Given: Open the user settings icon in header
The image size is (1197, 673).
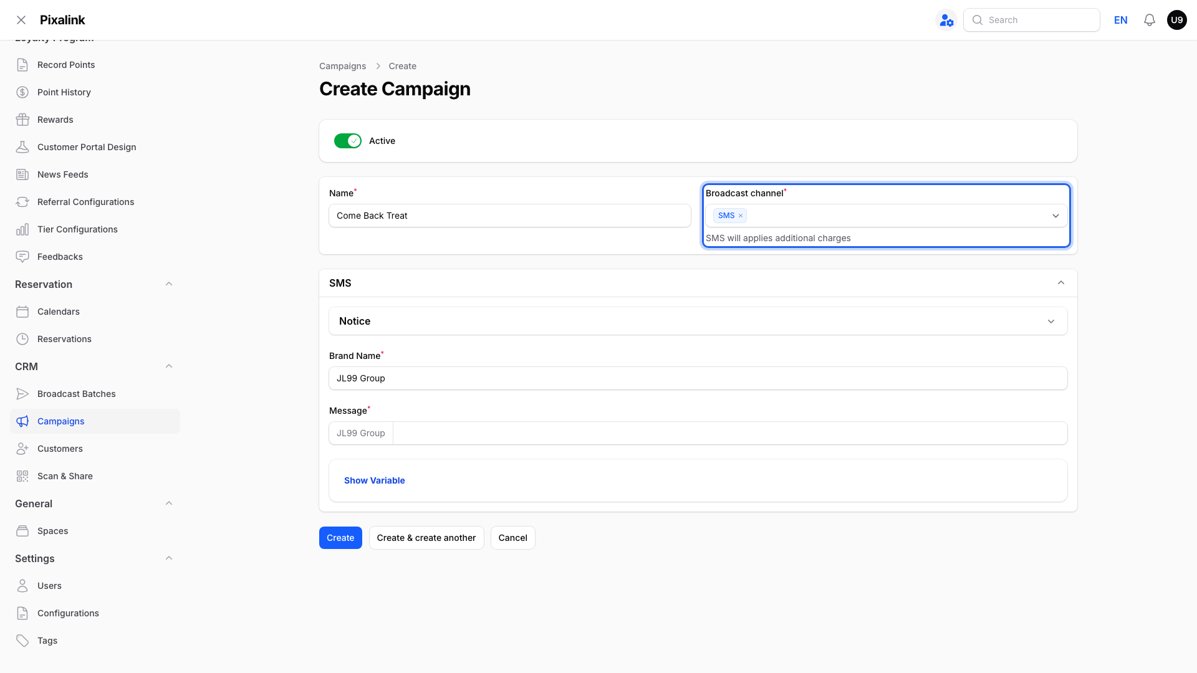Looking at the screenshot, I should [946, 20].
